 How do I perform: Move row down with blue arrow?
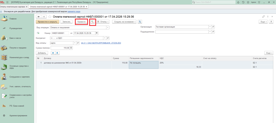(x=57, y=53)
